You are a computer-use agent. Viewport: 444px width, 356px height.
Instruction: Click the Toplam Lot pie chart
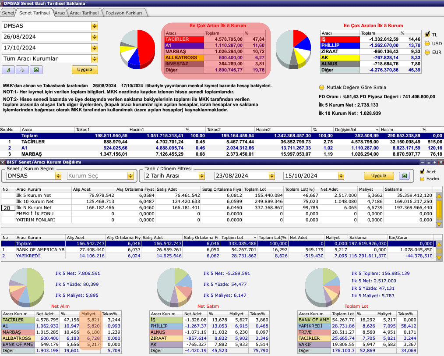tap(323, 288)
